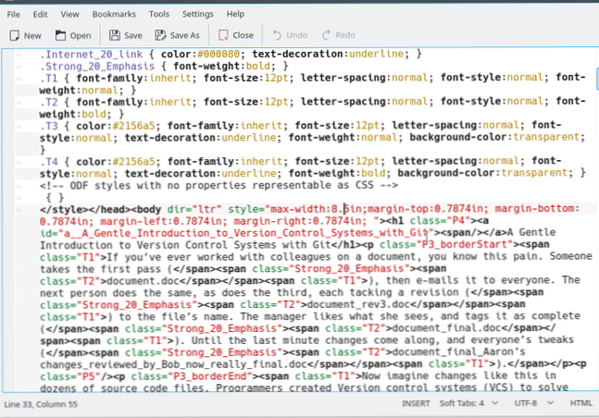
Task: Open the View menu
Action: 69,14
